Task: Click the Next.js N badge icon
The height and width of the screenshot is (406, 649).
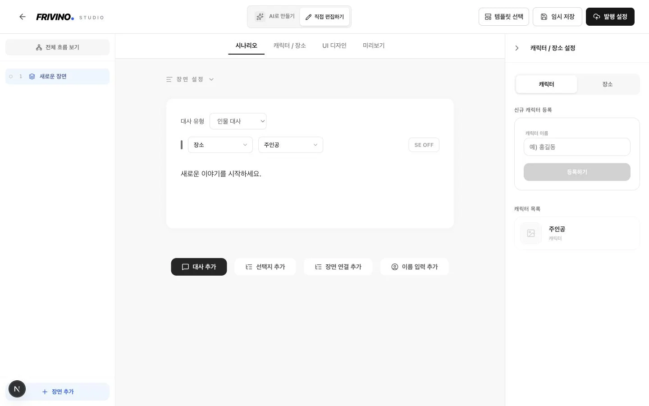Action: (x=17, y=389)
